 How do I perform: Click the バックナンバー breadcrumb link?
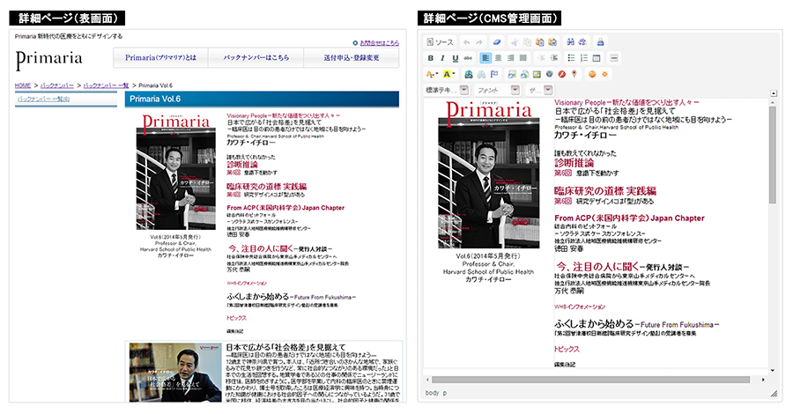pos(57,85)
